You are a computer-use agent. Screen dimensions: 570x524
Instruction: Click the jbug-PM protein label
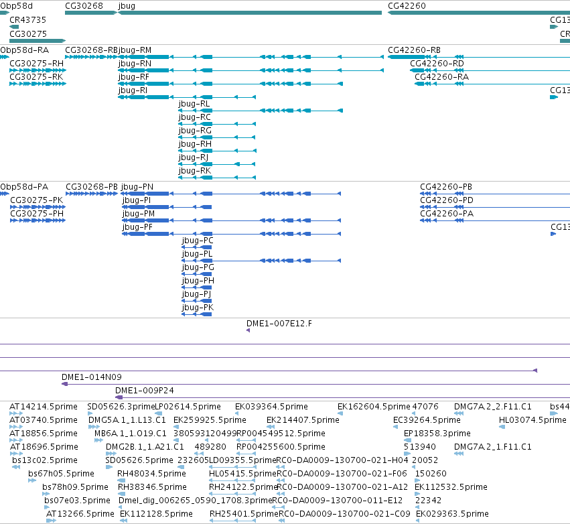pos(139,214)
